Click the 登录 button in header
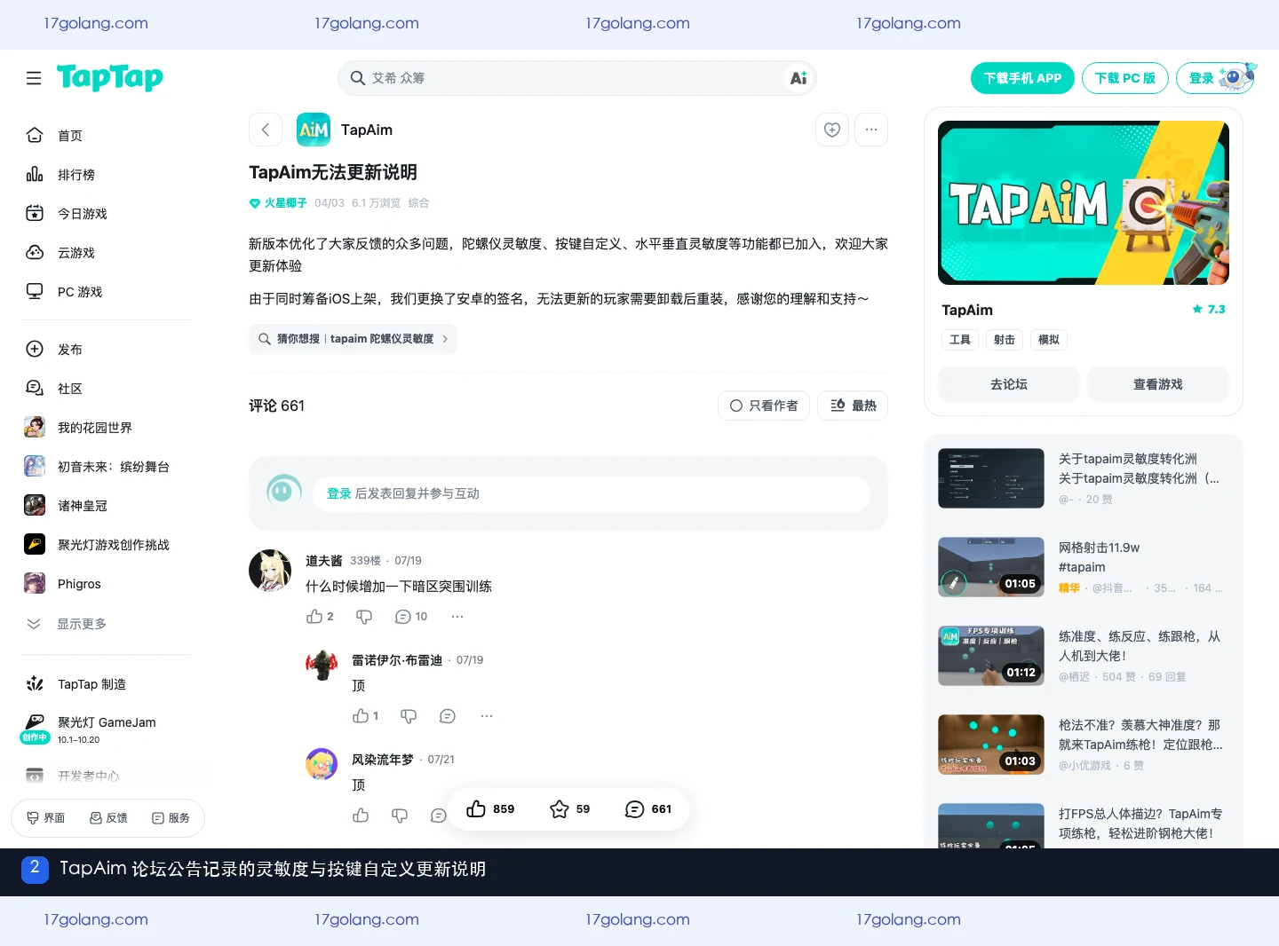 (x=1215, y=78)
